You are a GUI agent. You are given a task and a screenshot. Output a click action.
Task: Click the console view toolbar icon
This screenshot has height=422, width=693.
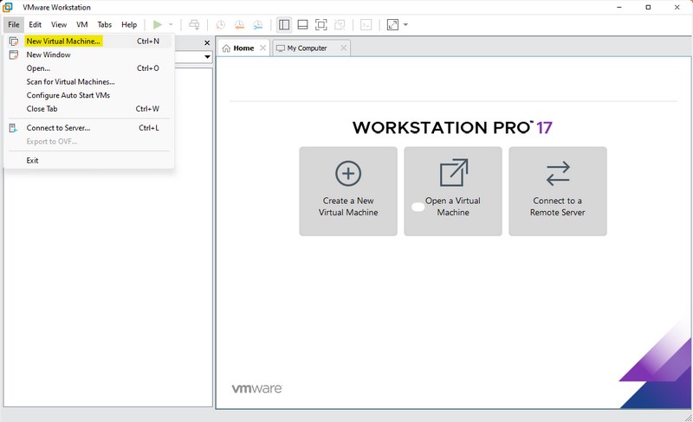click(366, 25)
